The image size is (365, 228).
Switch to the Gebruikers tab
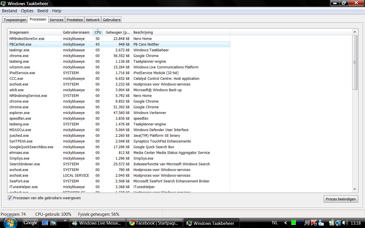click(112, 20)
